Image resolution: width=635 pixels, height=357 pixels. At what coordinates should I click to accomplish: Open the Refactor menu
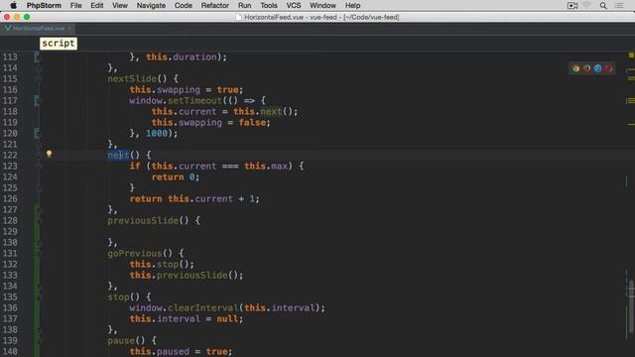(215, 6)
